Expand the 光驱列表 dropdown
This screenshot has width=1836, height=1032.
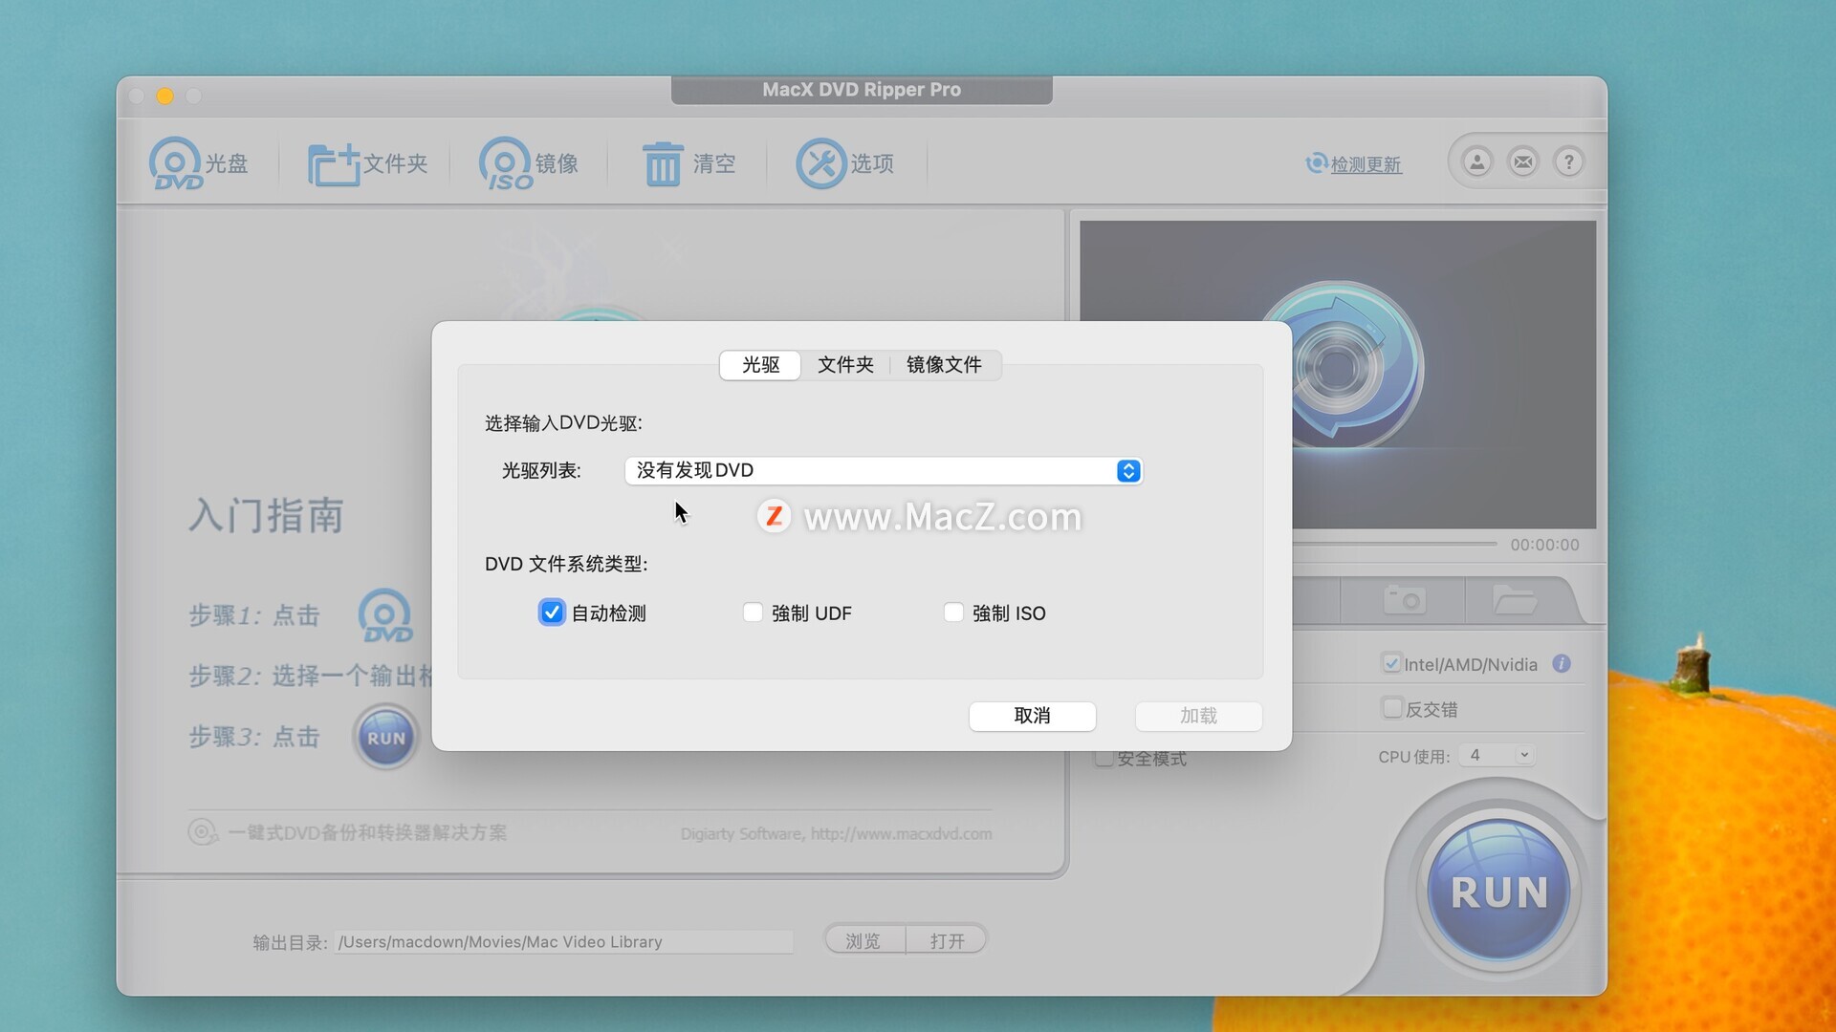884,471
